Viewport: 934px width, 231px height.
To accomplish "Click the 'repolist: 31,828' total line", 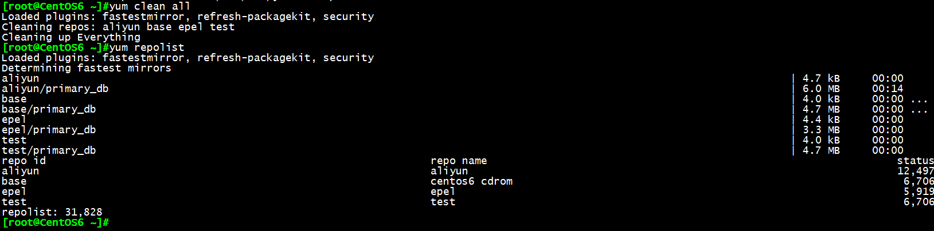I will click(x=52, y=212).
